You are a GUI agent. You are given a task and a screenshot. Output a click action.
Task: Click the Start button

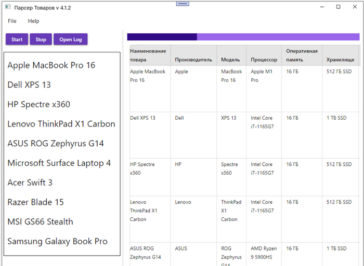[x=17, y=39]
